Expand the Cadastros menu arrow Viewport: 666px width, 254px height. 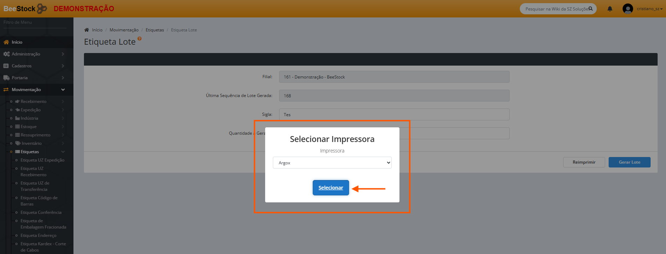(x=63, y=66)
